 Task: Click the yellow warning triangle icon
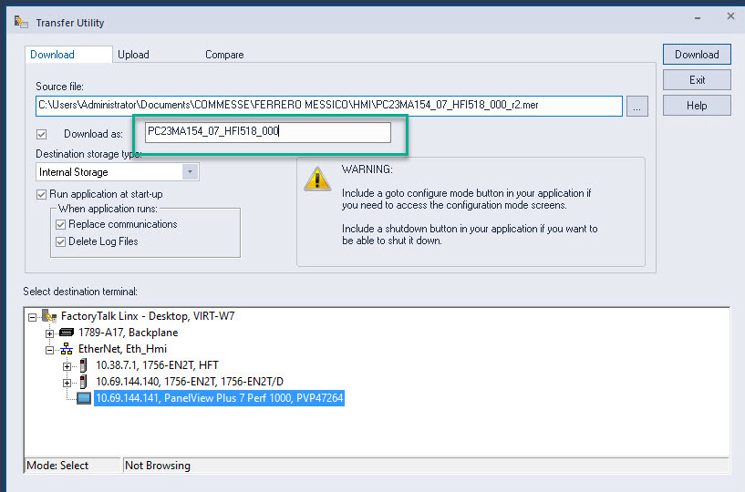click(317, 178)
